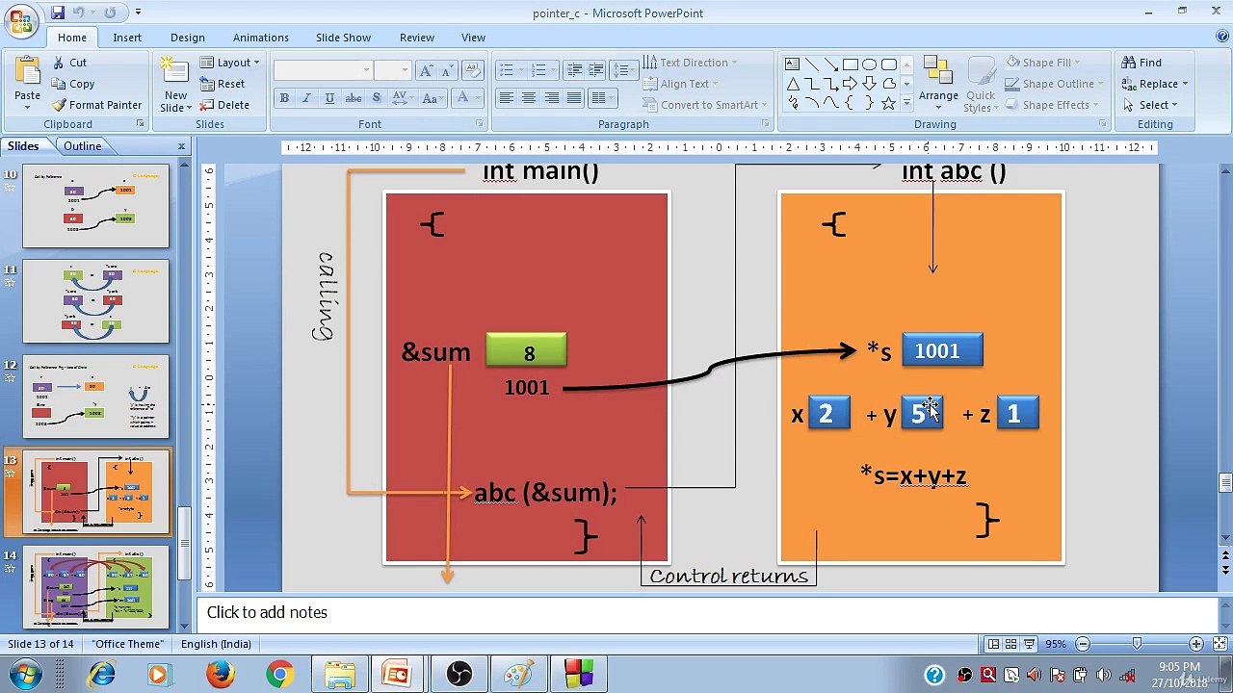The image size is (1233, 693).
Task: Click in the notes area
Action: point(708,613)
